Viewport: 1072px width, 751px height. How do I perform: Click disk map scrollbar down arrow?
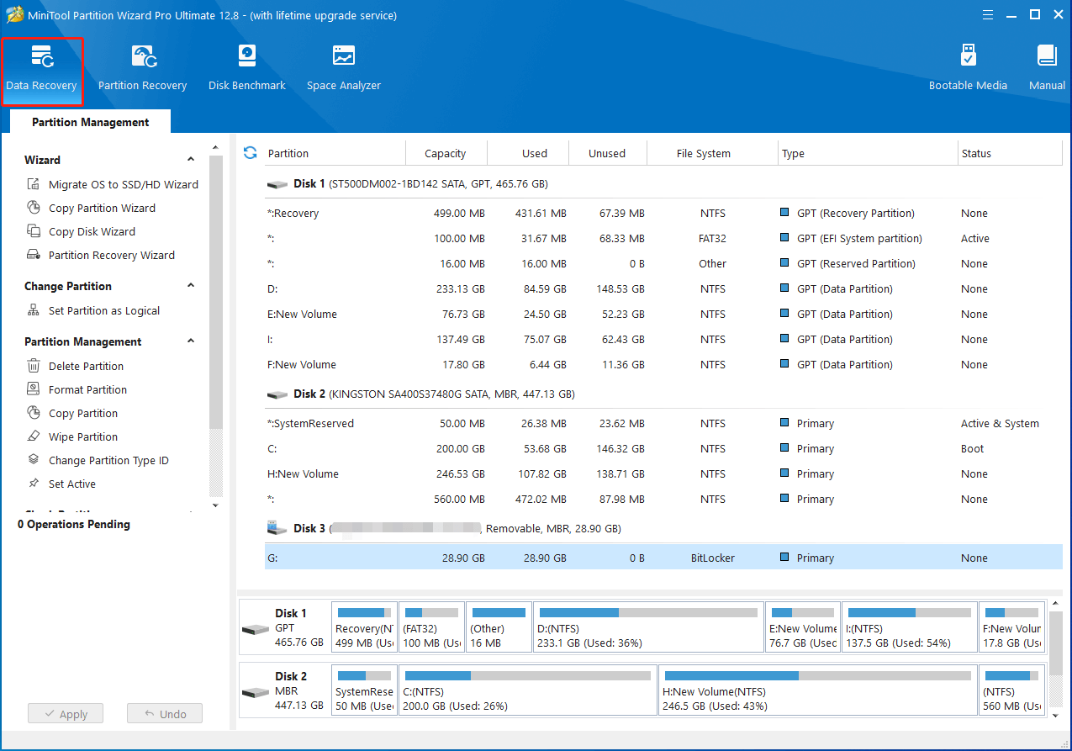(1056, 715)
